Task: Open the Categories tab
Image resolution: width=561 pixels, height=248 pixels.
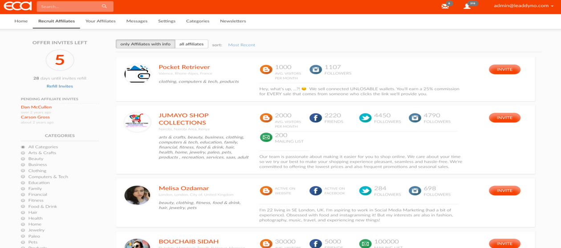Action: click(x=198, y=21)
